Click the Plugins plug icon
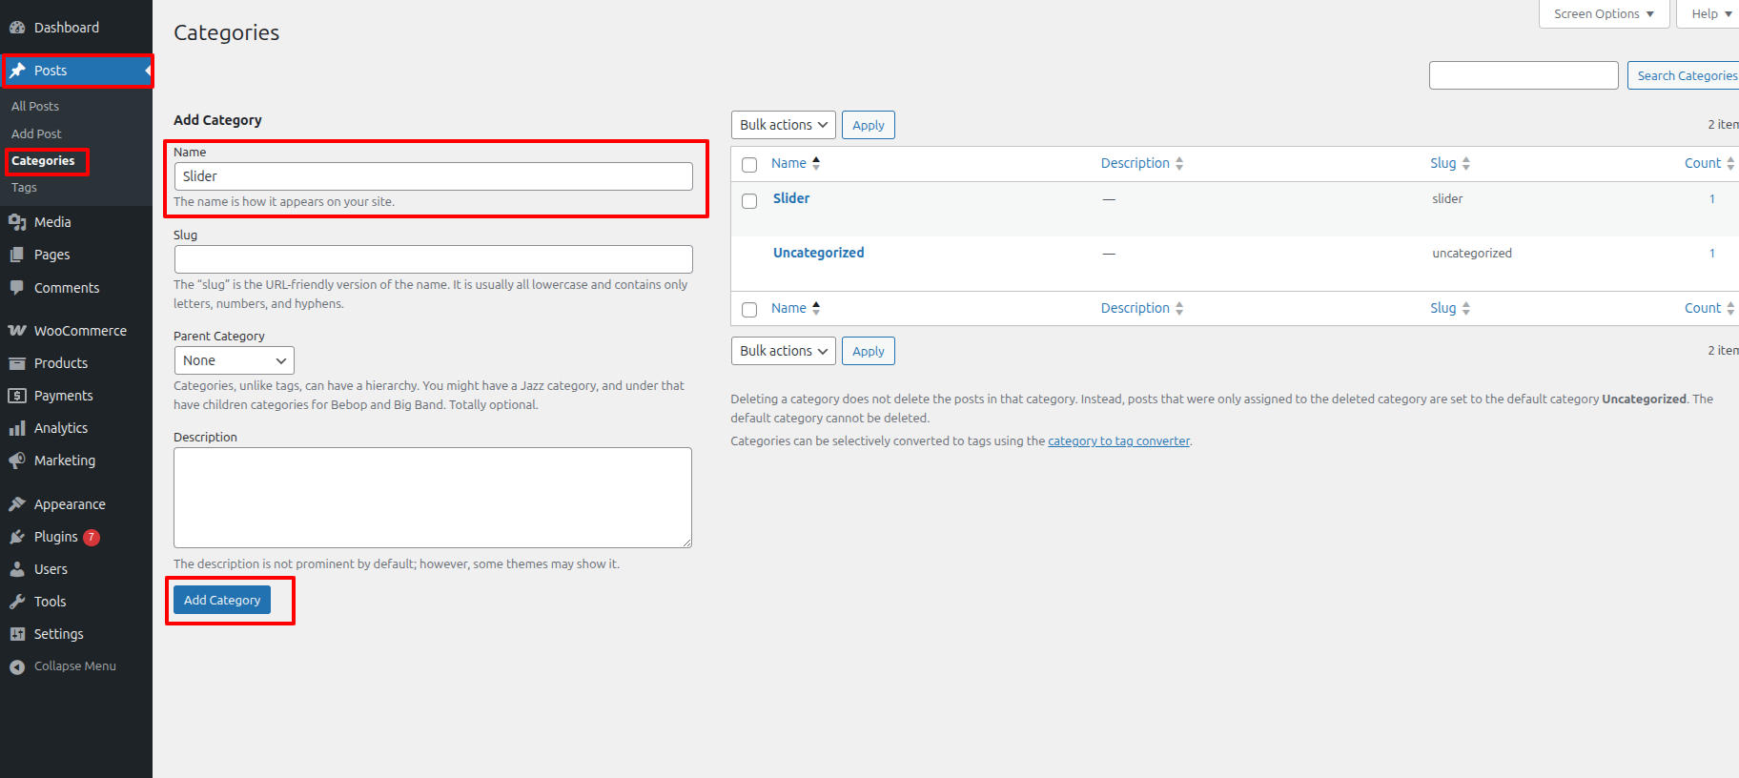This screenshot has width=1739, height=778. coord(17,537)
